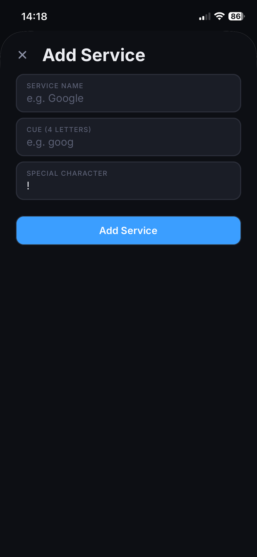257x557 pixels.
Task: Tap the e.g. goog placeholder area
Action: click(x=50, y=142)
